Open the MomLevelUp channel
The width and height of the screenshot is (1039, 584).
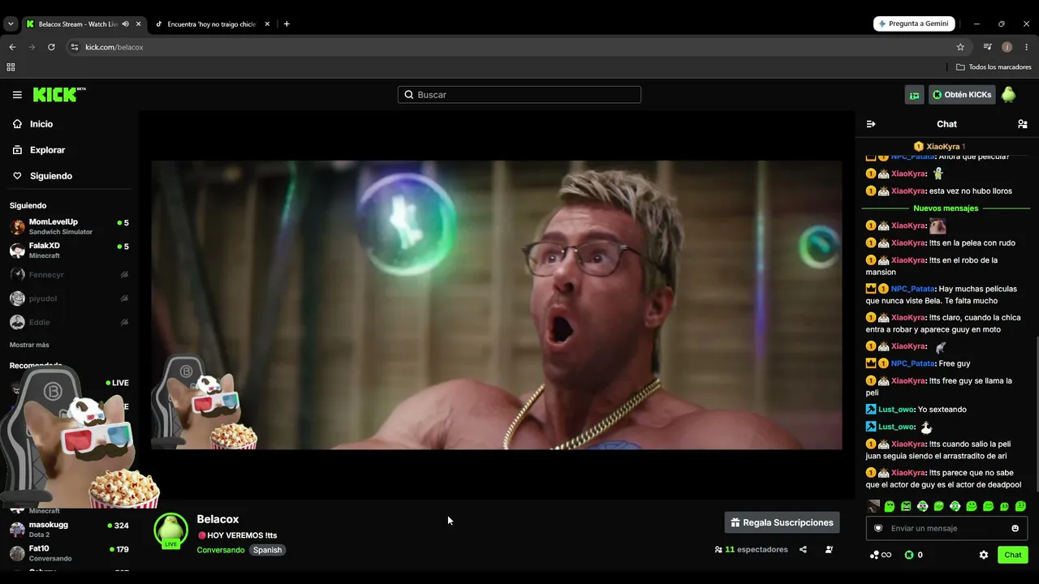coord(69,226)
